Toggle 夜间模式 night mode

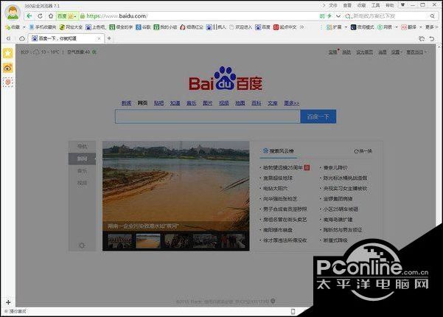click(362, 27)
